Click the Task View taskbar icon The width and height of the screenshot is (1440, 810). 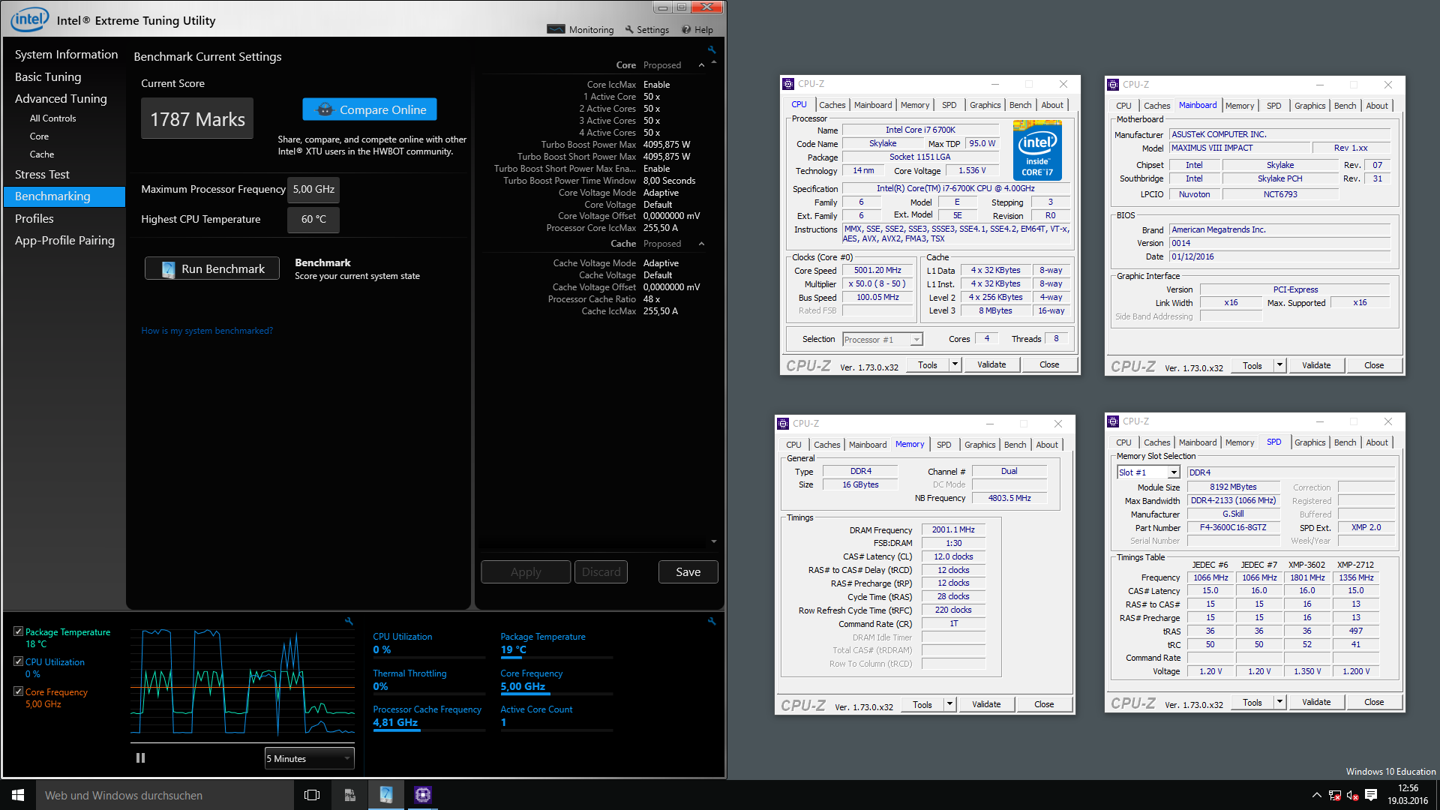(x=312, y=795)
